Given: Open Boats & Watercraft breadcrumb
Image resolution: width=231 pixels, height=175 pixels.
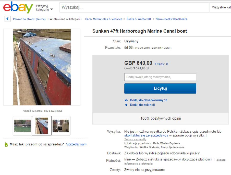Looking at the screenshot, I should pos(139,19).
